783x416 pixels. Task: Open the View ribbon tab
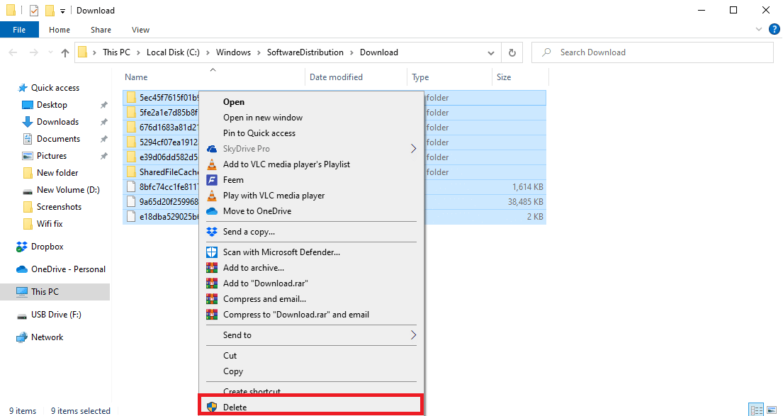(x=140, y=30)
